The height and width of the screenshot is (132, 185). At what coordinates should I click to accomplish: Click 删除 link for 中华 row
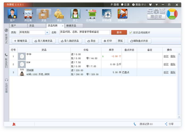pos(173,56)
